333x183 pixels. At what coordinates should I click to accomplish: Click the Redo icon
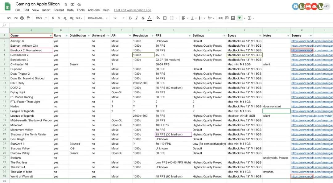click(x=15, y=18)
